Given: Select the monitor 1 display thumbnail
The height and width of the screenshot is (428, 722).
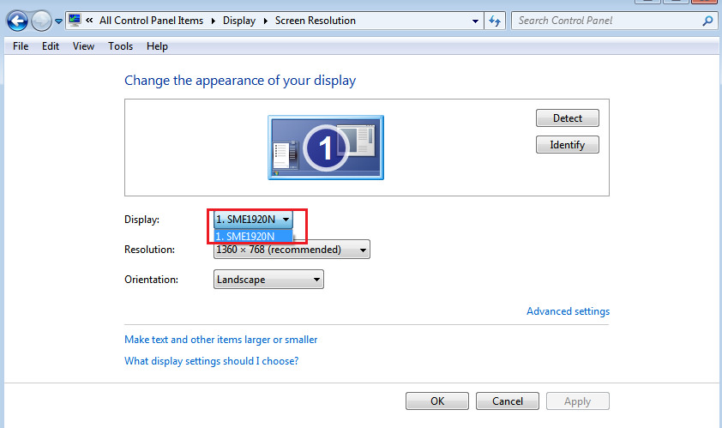Looking at the screenshot, I should click(x=326, y=148).
